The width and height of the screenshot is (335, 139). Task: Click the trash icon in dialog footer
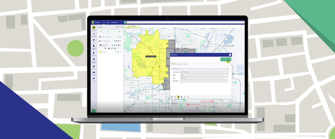(x=182, y=97)
